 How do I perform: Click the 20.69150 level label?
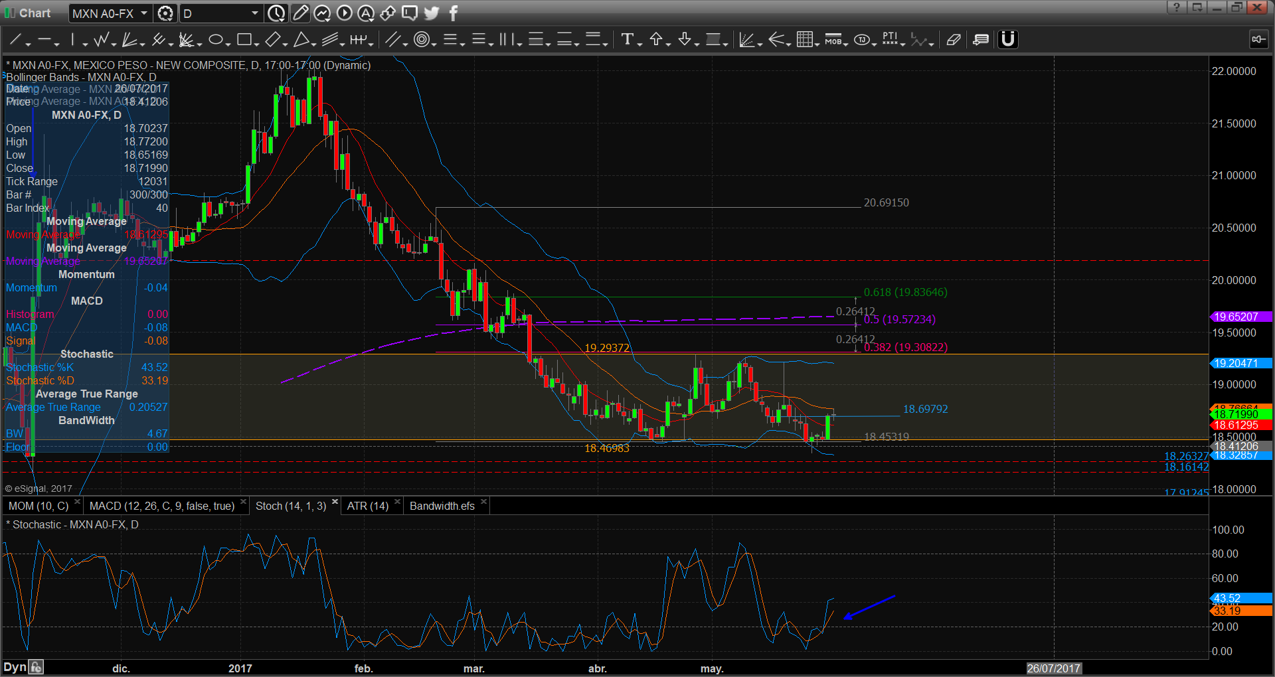(x=886, y=202)
